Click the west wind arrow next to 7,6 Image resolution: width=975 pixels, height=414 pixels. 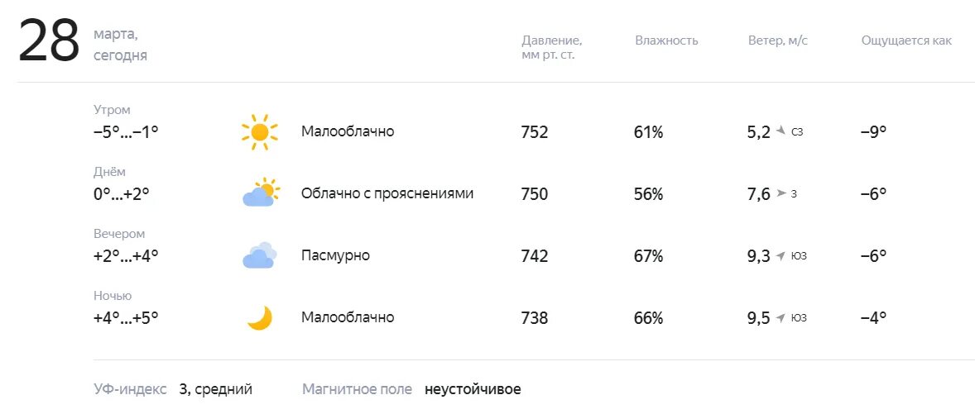click(x=781, y=193)
